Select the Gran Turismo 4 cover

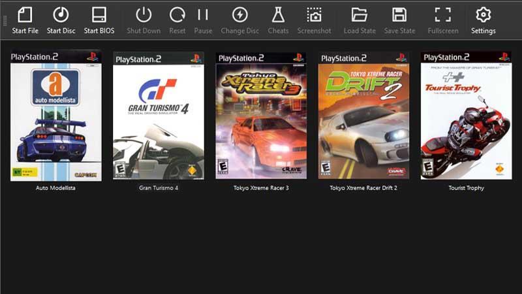(159, 116)
